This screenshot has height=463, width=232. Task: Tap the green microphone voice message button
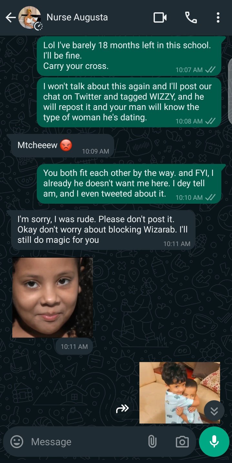(x=214, y=441)
